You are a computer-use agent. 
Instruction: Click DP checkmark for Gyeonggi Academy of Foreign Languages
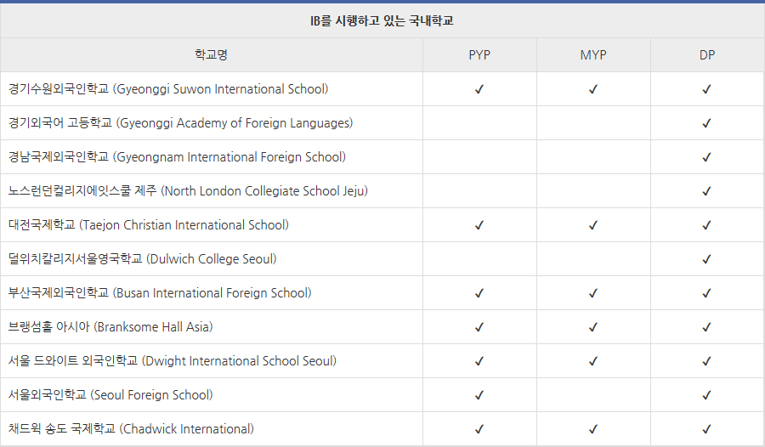pos(706,123)
